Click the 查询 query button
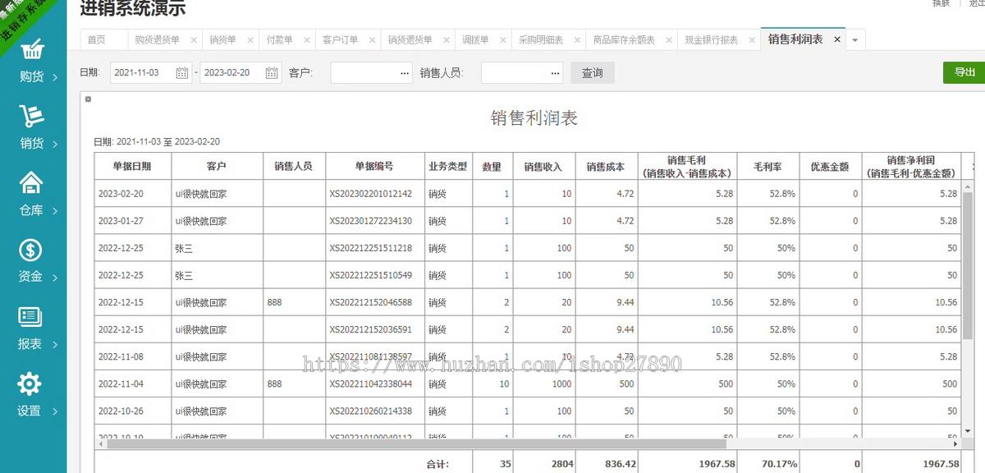Image resolution: width=985 pixels, height=473 pixels. pos(593,73)
